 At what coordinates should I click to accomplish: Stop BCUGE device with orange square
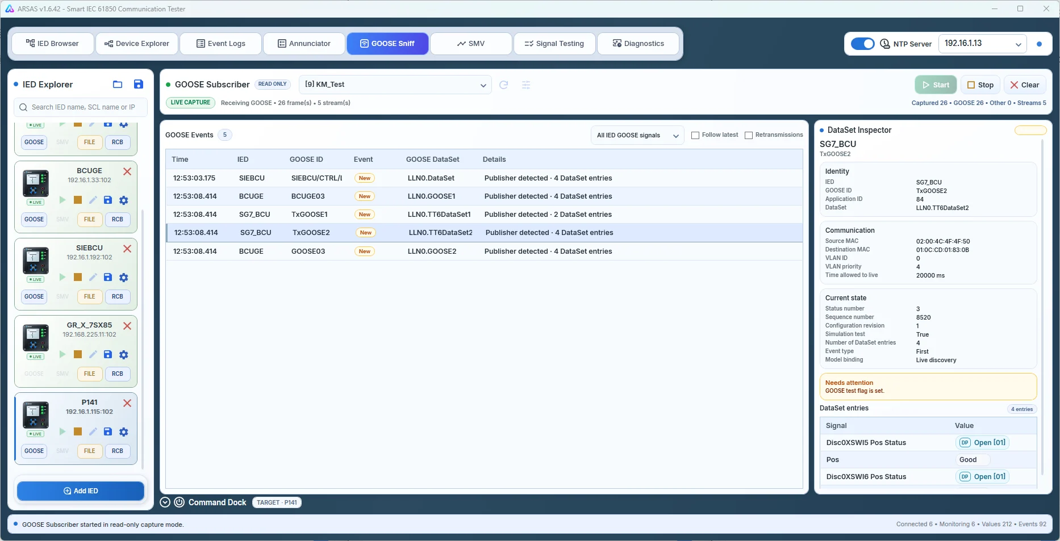78,200
